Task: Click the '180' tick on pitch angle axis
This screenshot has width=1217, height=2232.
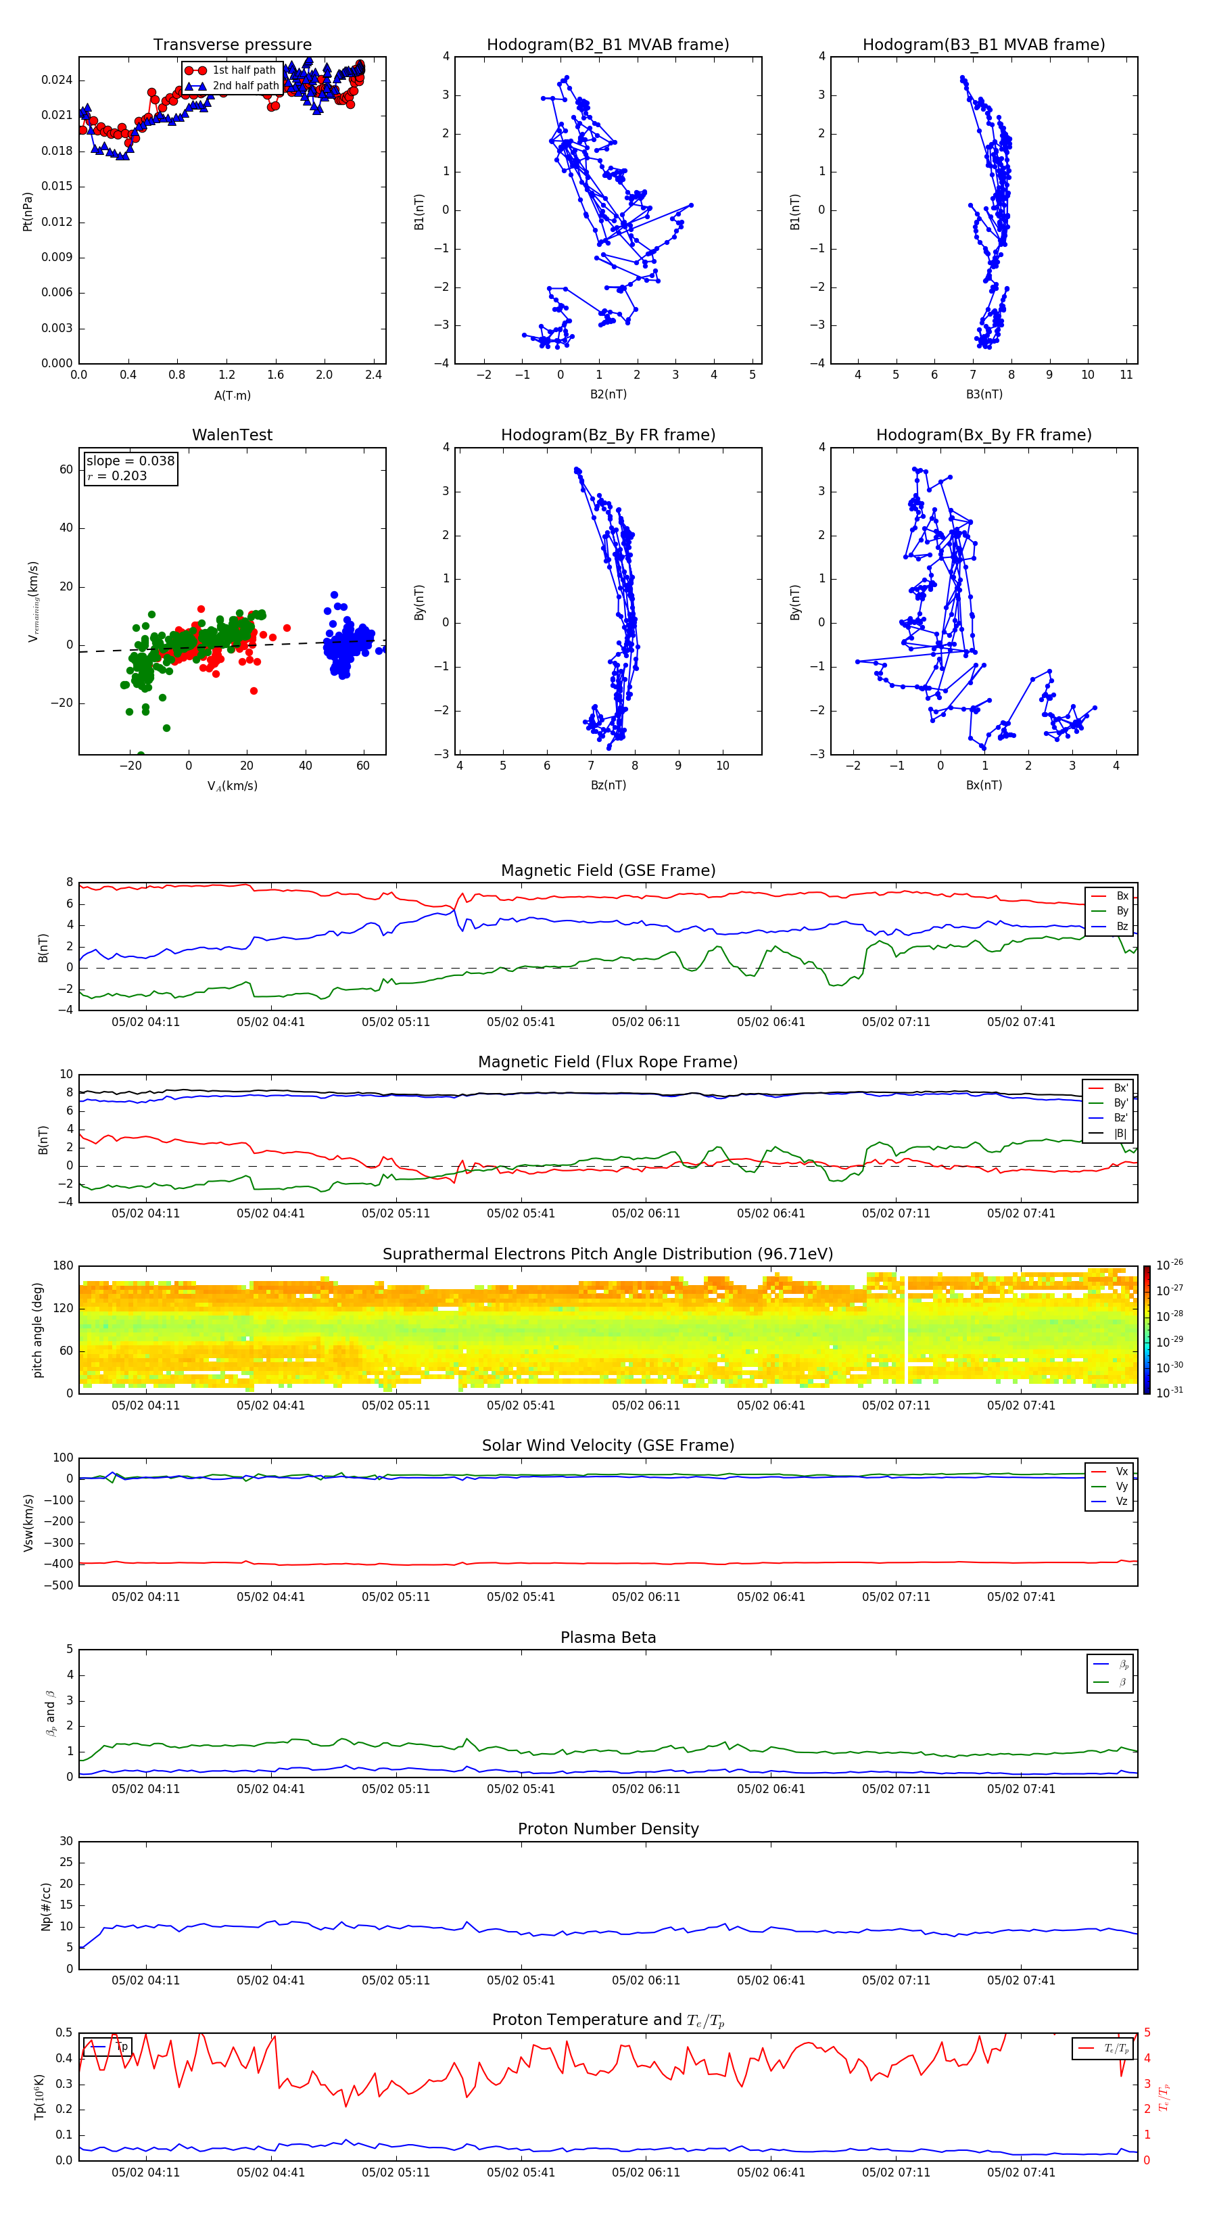Action: 64,1266
